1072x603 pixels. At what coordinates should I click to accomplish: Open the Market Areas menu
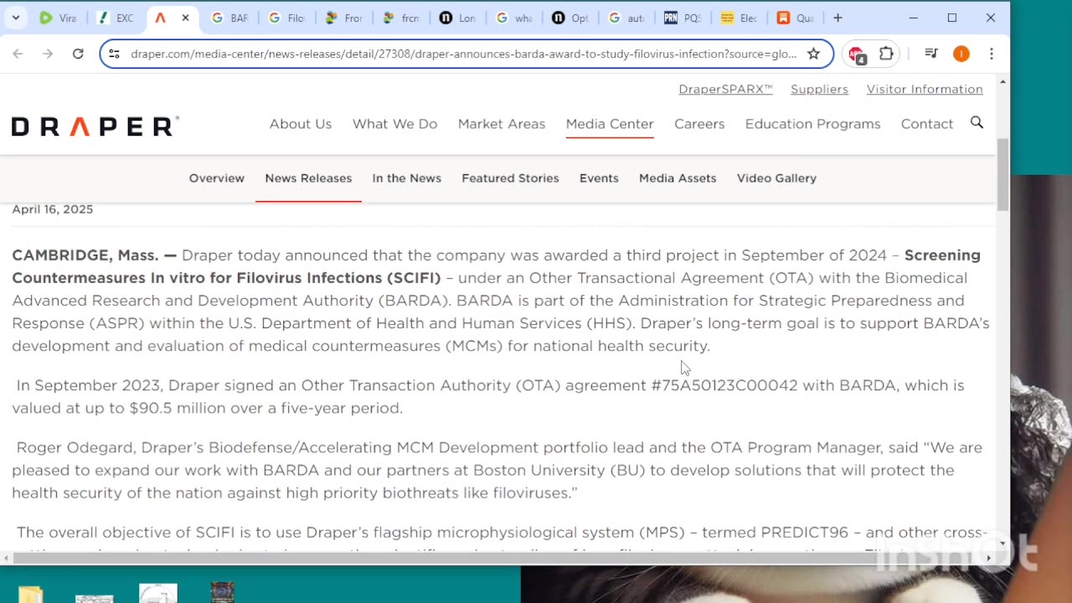coord(502,124)
